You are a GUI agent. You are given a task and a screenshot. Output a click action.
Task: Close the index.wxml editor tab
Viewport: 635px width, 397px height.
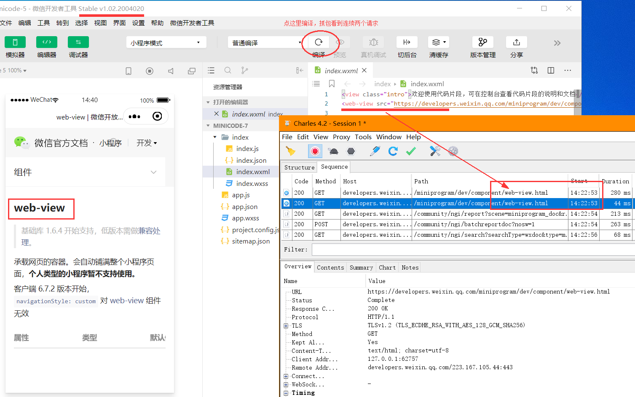coord(364,70)
